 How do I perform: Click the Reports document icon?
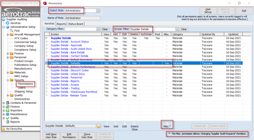pos(8,122)
